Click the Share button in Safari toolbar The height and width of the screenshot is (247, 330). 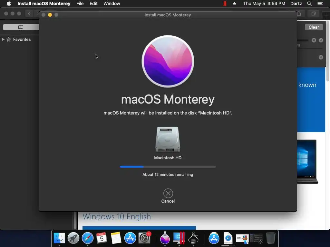click(299, 14)
